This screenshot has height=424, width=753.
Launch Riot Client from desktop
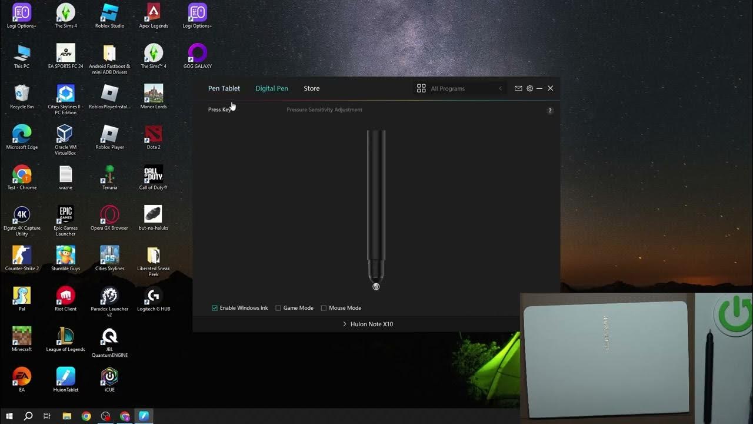click(x=66, y=300)
